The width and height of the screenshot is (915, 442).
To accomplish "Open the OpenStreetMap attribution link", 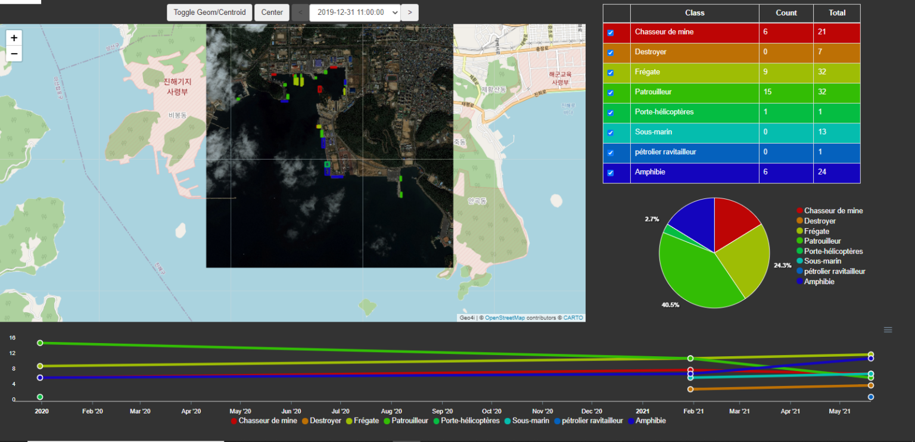I will [505, 318].
